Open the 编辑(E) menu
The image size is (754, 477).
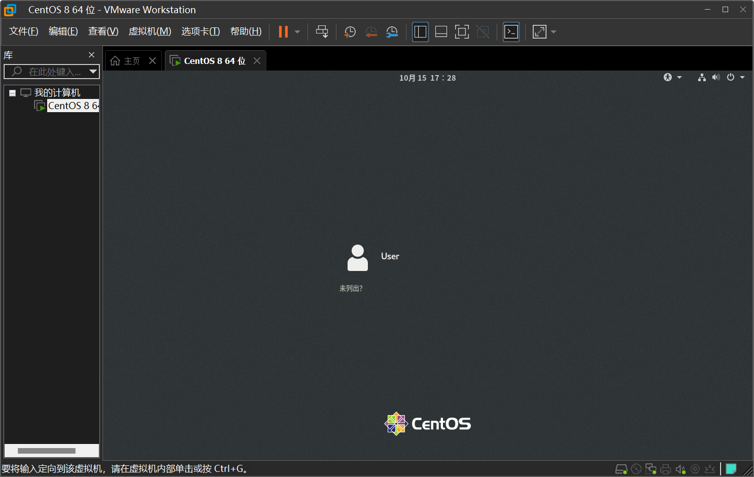click(63, 31)
